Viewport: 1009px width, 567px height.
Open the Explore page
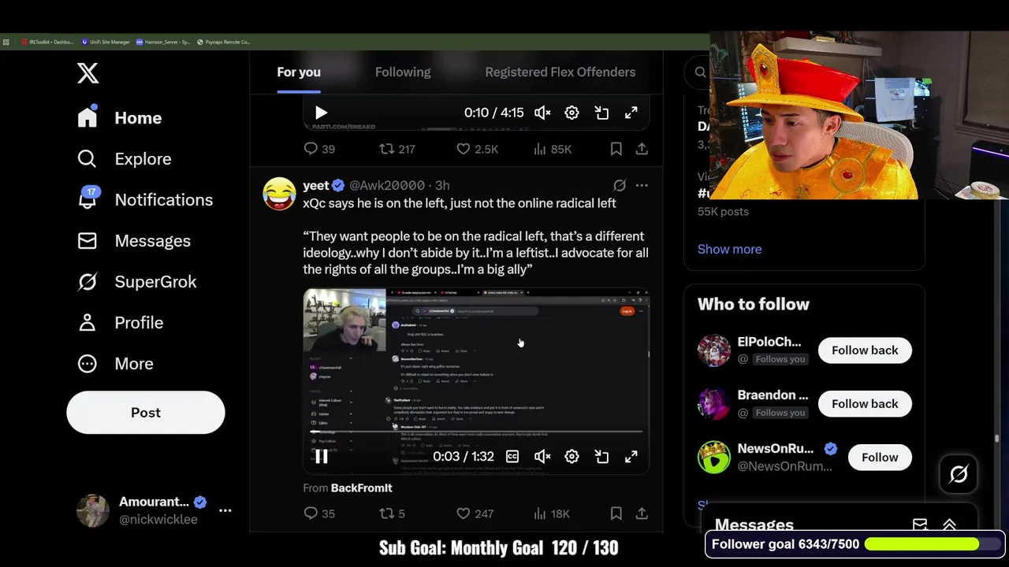125,158
